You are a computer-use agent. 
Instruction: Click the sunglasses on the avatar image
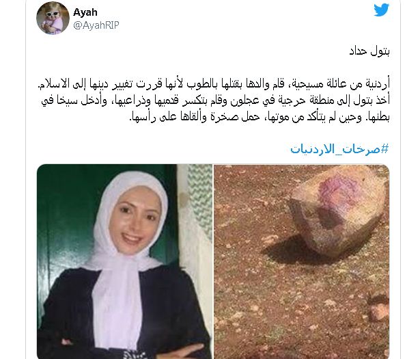click(x=53, y=14)
